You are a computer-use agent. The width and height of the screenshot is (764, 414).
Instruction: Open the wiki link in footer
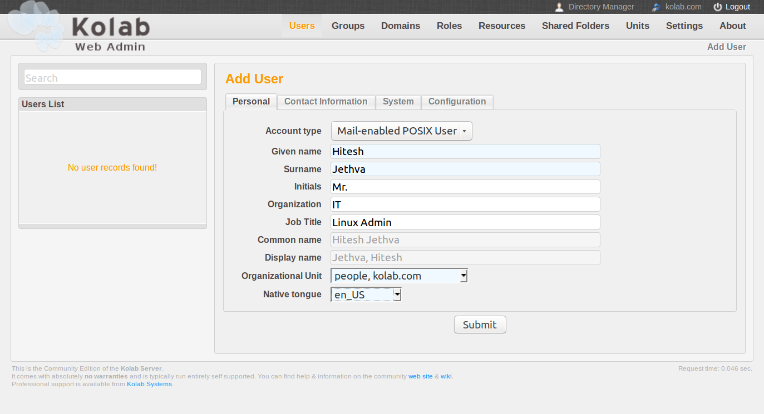click(x=446, y=376)
